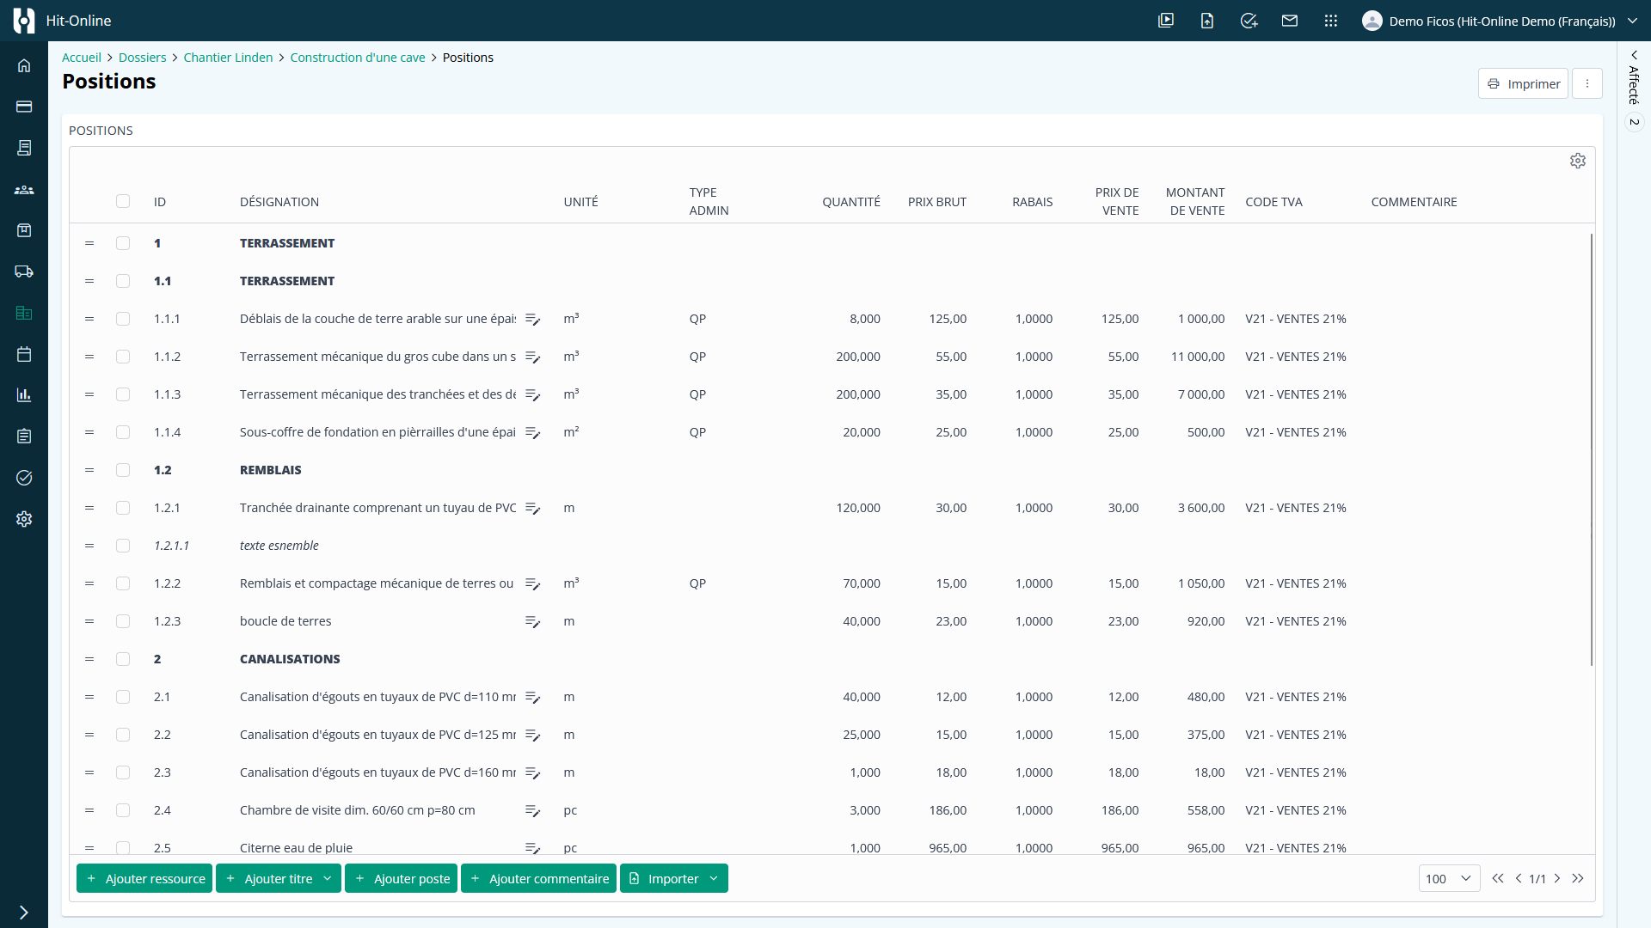Open the table settings gear icon
Viewport: 1651px width, 928px height.
point(1578,161)
